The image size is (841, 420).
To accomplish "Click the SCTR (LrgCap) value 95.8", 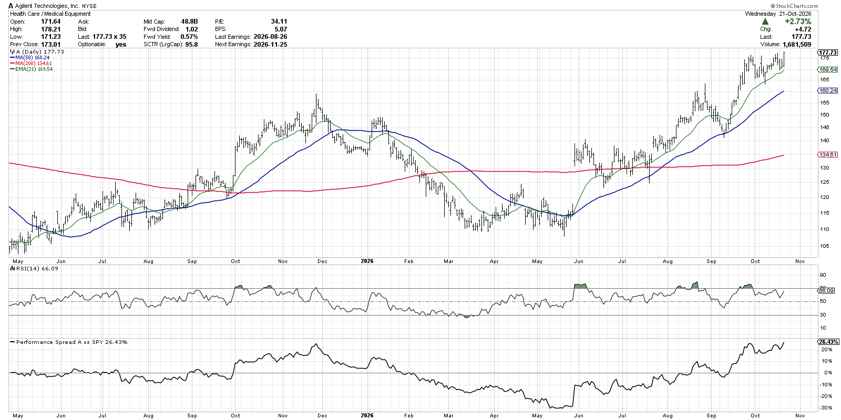I will [x=192, y=45].
